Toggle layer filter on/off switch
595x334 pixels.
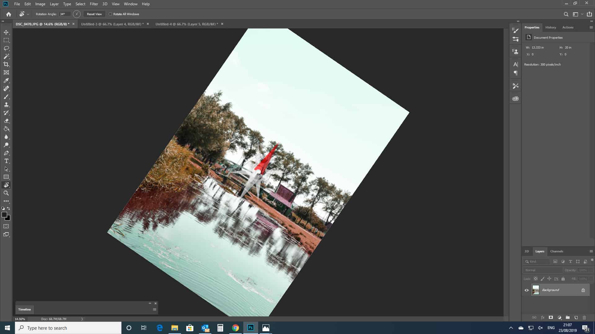pyautogui.click(x=592, y=260)
